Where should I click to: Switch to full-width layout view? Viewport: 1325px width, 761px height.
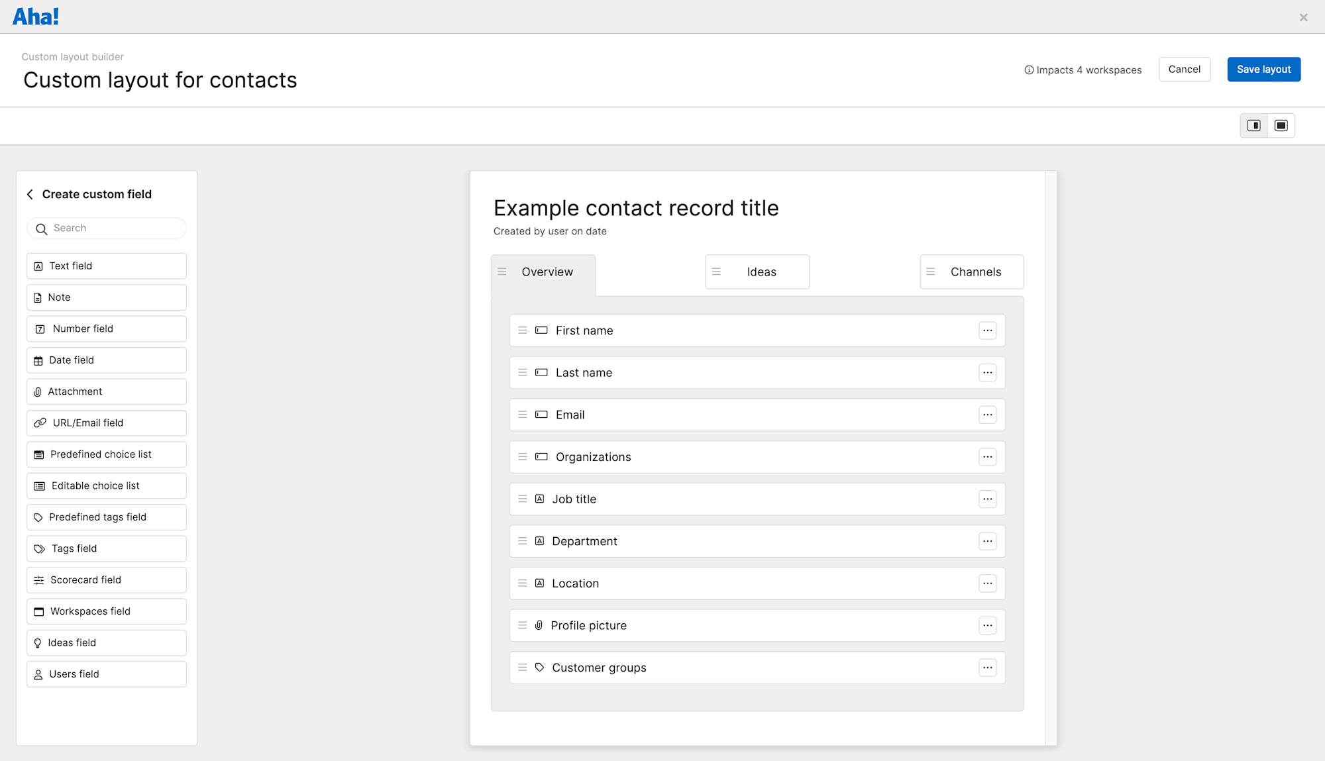click(1281, 126)
